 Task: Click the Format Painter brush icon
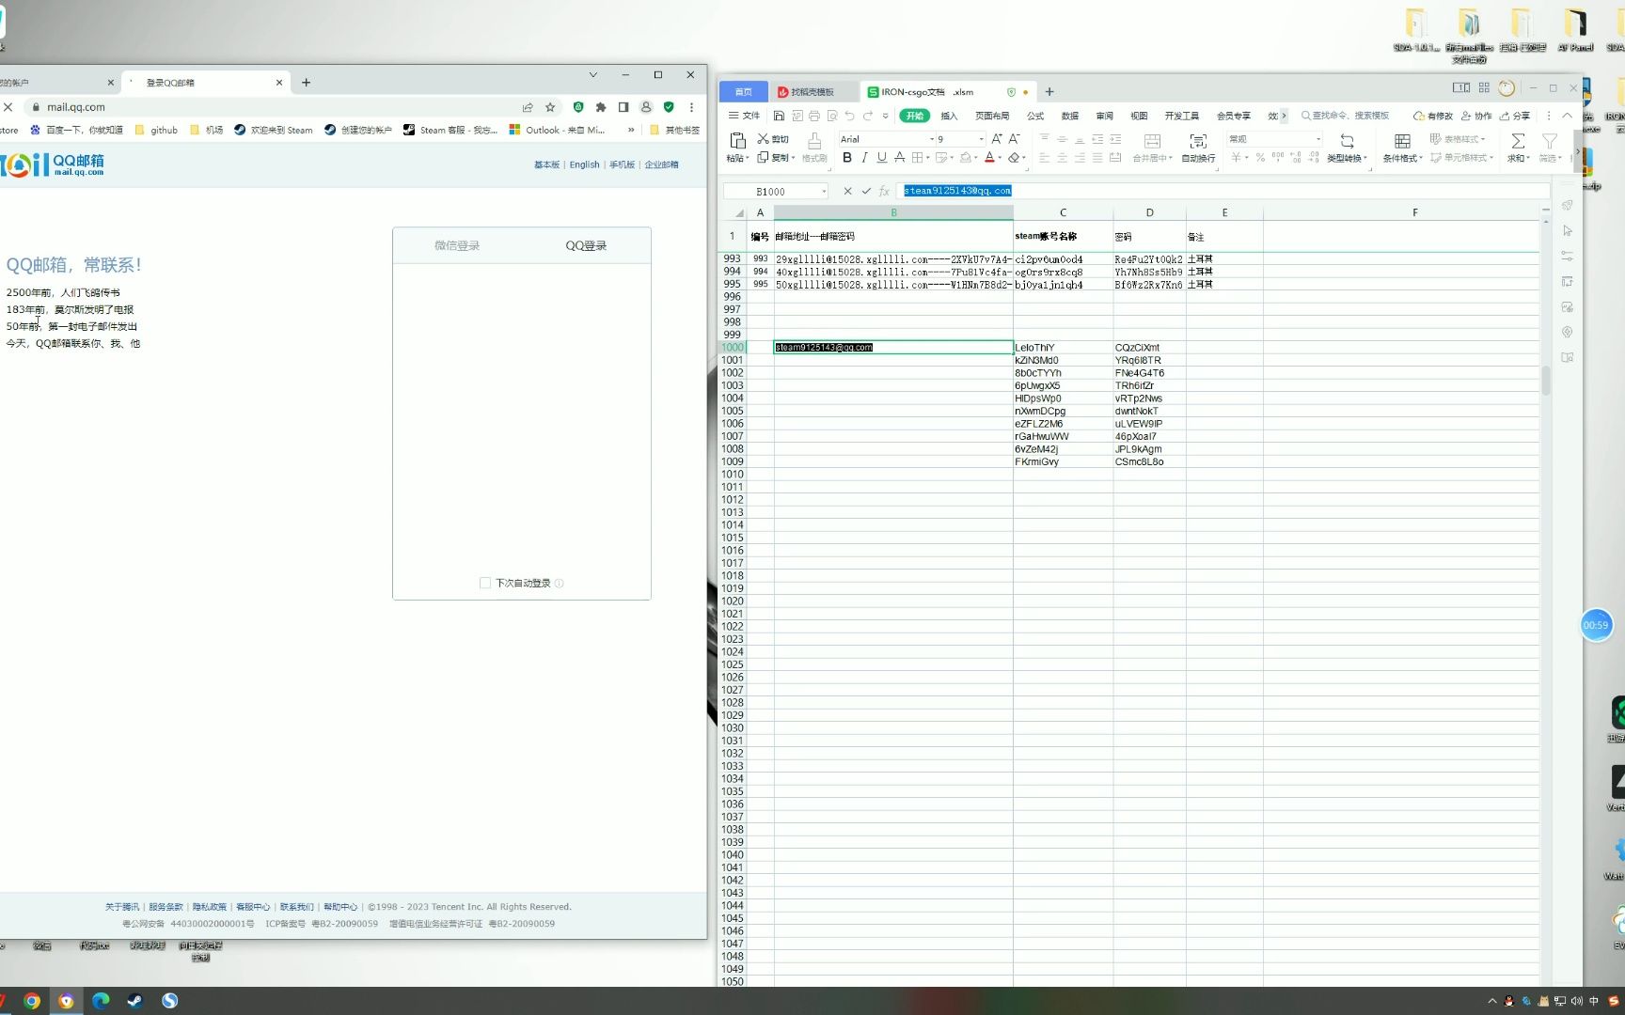(x=814, y=140)
